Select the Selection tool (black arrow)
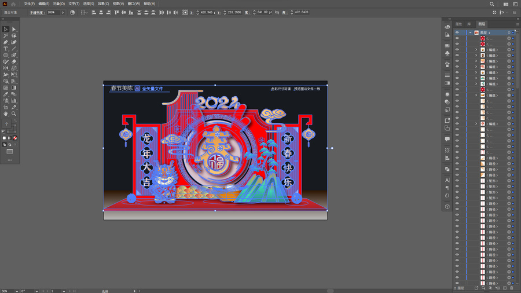Viewport: 521px width, 293px height. click(6, 29)
